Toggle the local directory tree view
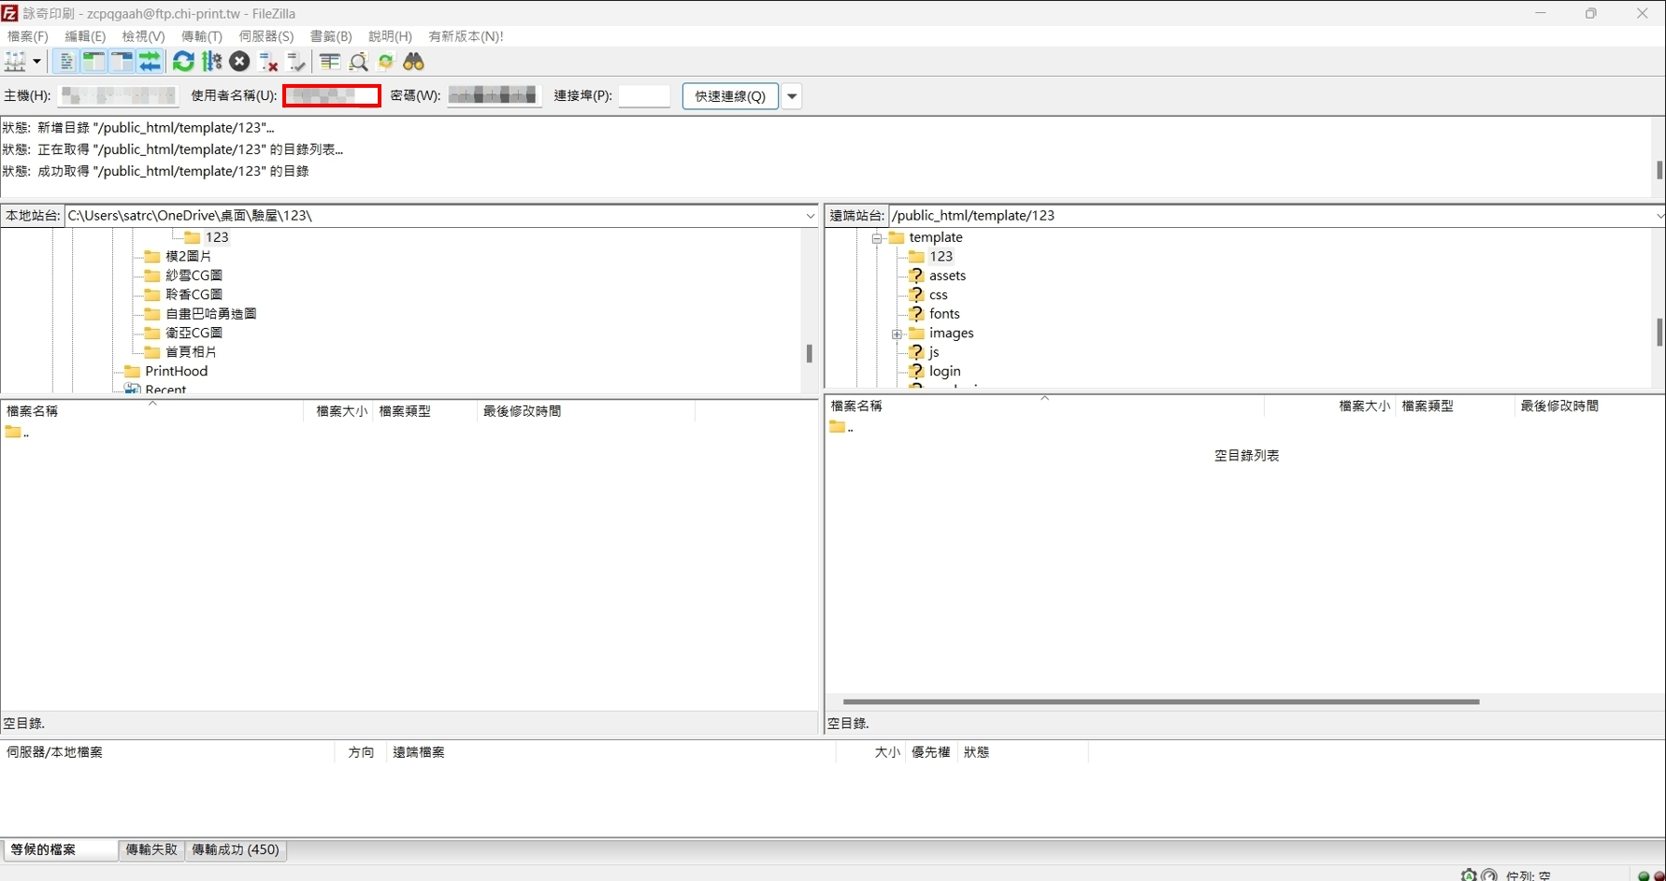The width and height of the screenshot is (1666, 881). coord(93,62)
